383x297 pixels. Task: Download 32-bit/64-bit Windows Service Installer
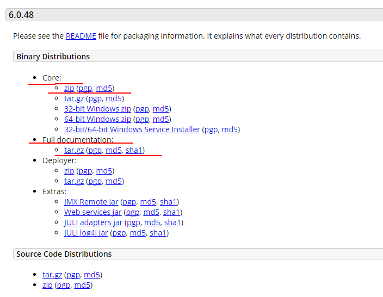pos(132,129)
